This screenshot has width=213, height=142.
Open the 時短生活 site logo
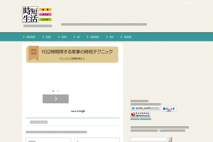[30, 15]
